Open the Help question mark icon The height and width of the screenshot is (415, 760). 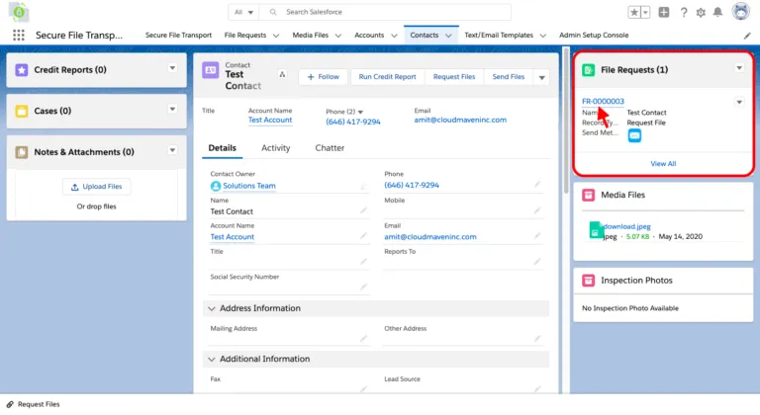pyautogui.click(x=684, y=13)
